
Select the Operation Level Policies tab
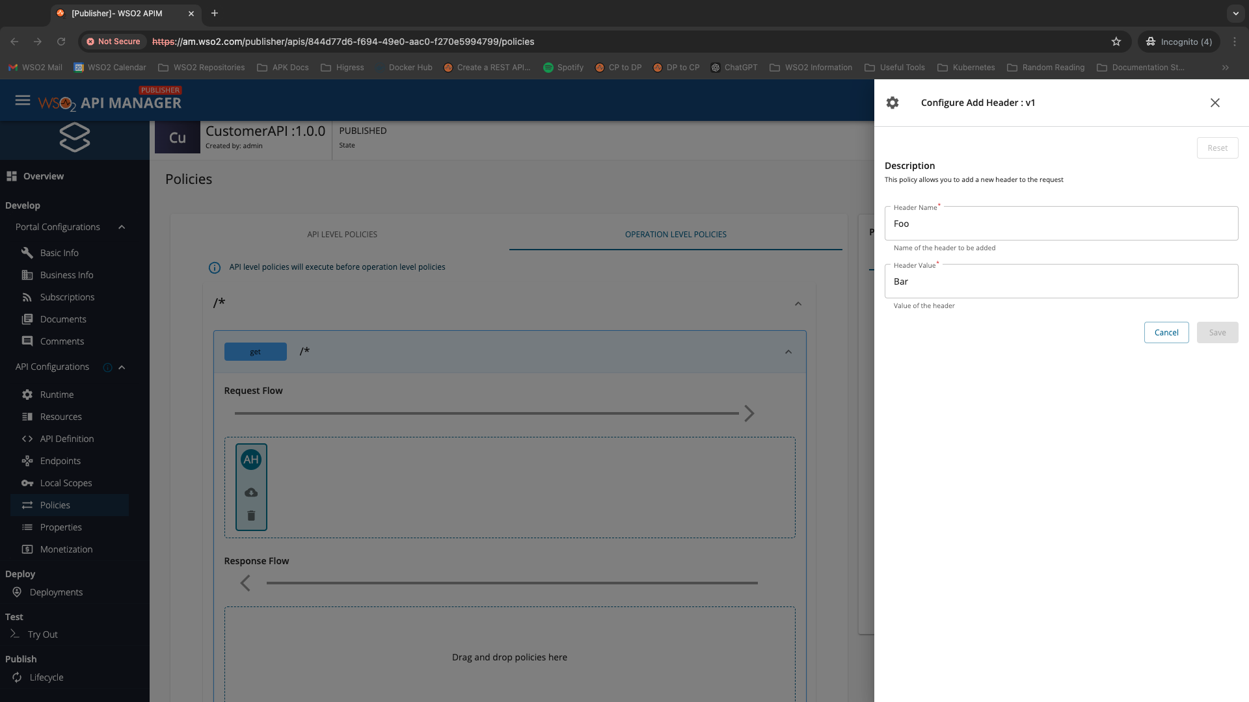pyautogui.click(x=676, y=235)
